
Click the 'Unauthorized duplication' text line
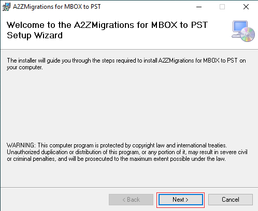coord(127,152)
